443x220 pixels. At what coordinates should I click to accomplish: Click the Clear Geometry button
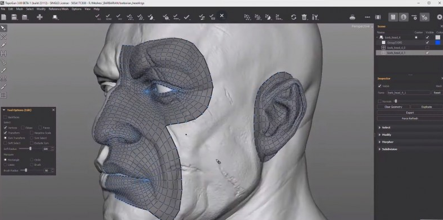(x=393, y=107)
